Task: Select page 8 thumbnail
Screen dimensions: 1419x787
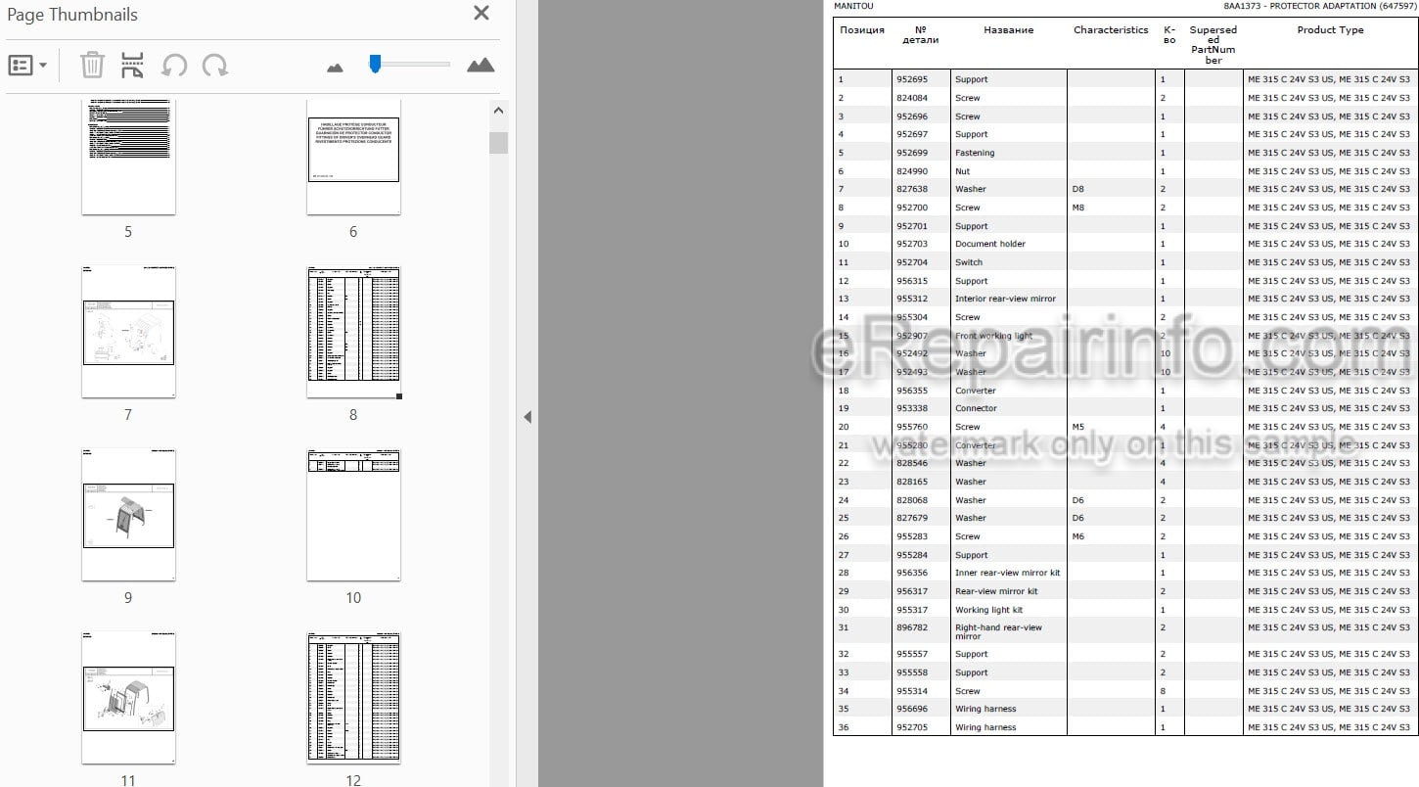Action: tap(353, 331)
